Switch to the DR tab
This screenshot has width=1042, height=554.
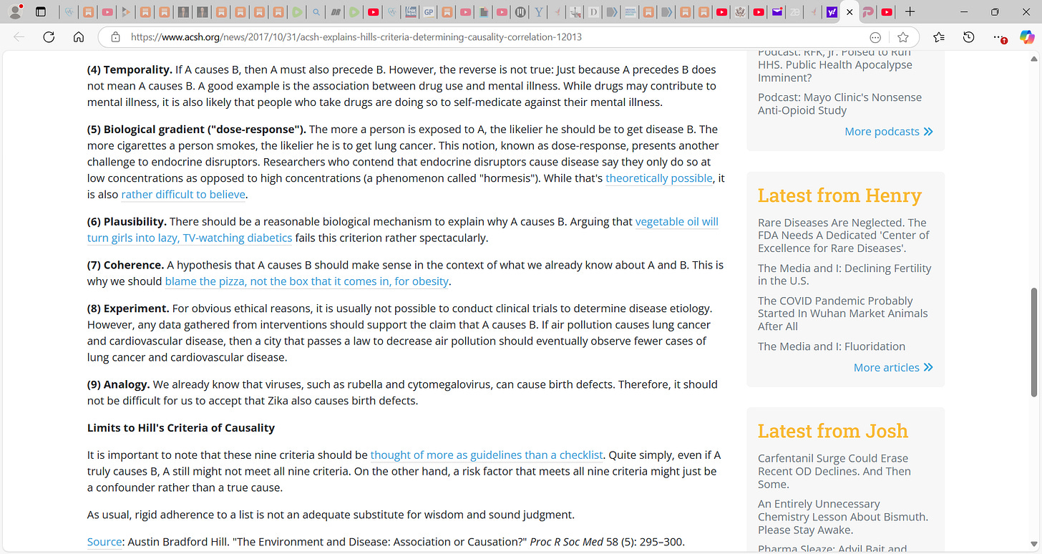click(335, 12)
